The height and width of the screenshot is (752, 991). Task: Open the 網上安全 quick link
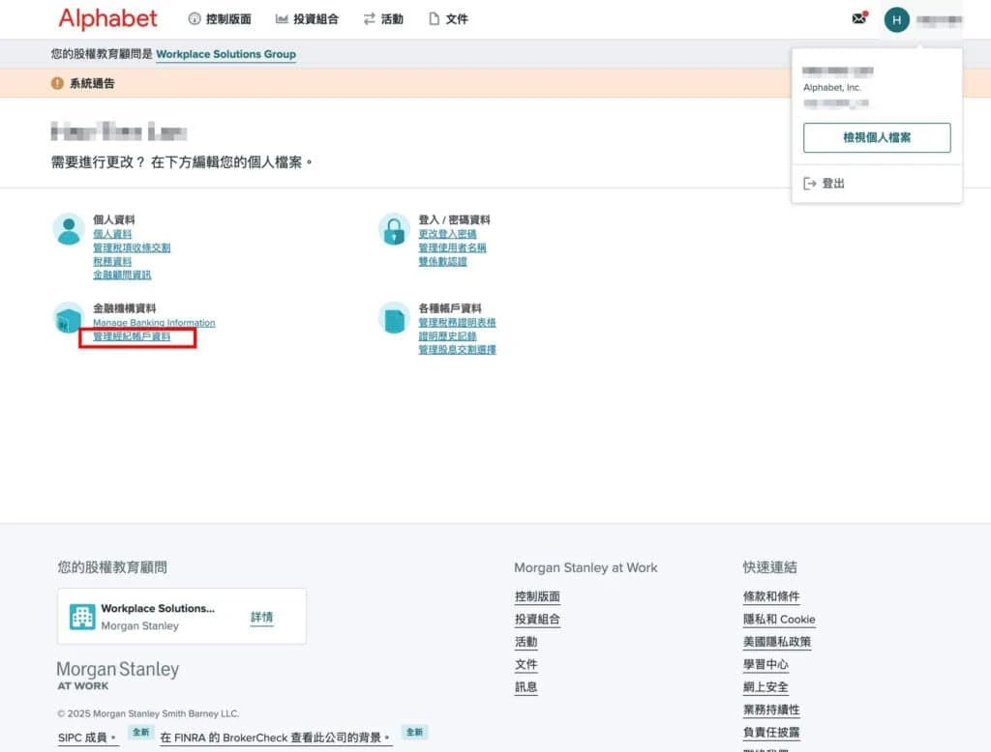click(x=766, y=687)
